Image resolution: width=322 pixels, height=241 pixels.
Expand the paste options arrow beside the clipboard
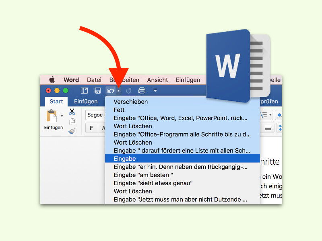tap(62, 116)
